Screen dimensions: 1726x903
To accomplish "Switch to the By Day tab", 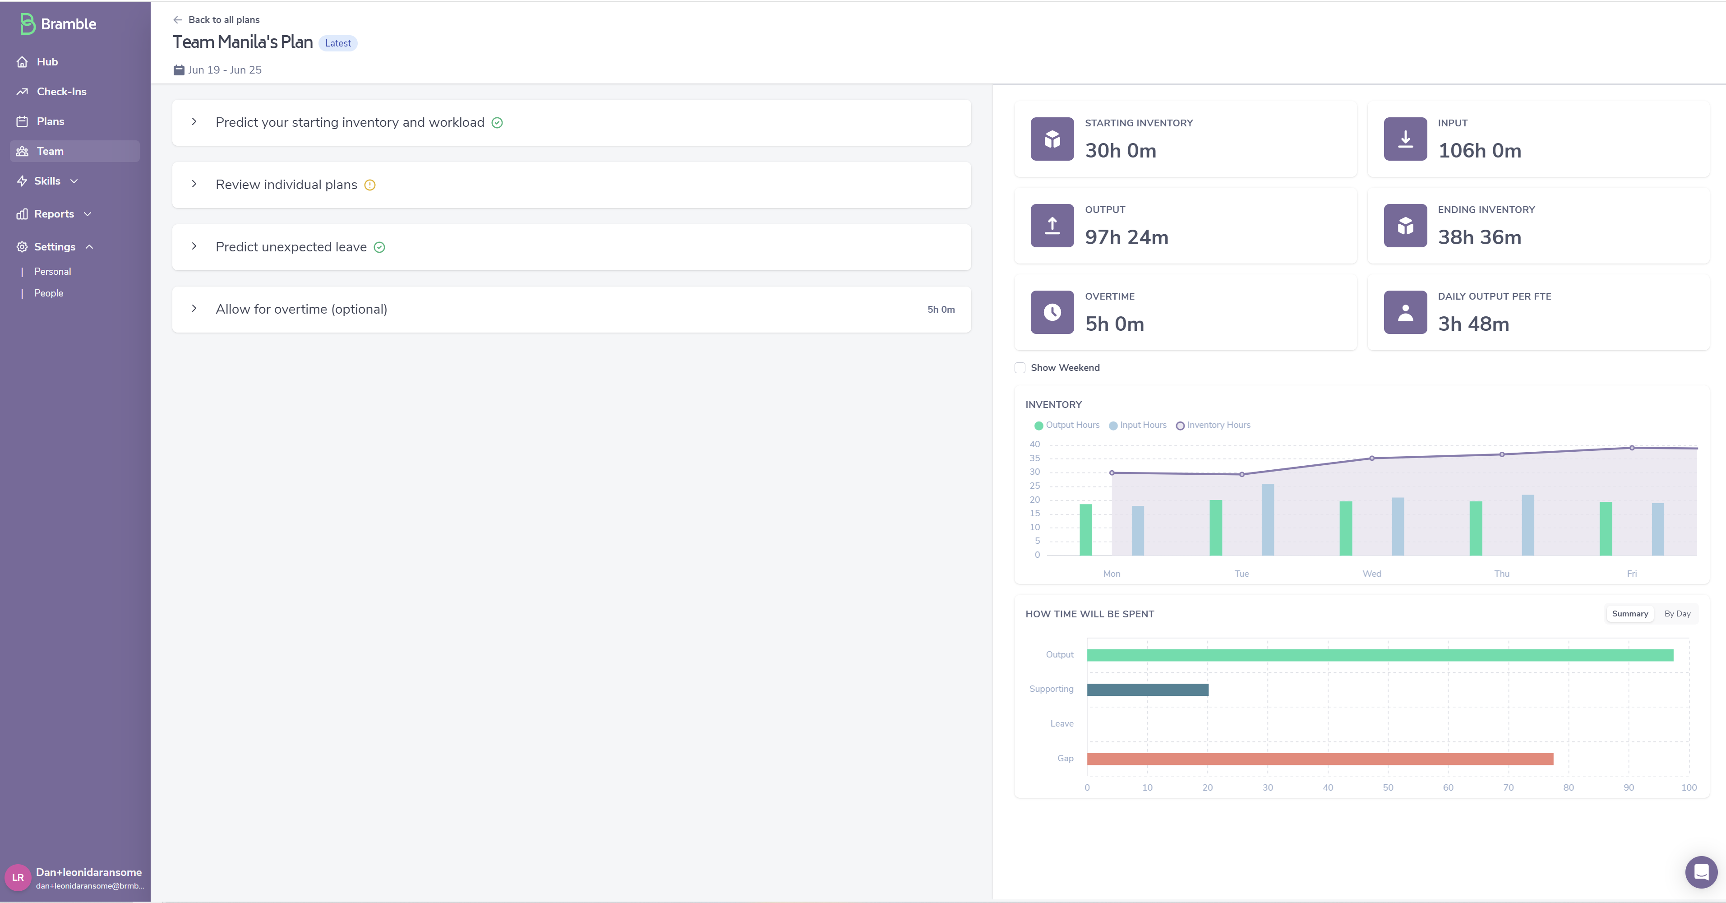I will 1677,613.
